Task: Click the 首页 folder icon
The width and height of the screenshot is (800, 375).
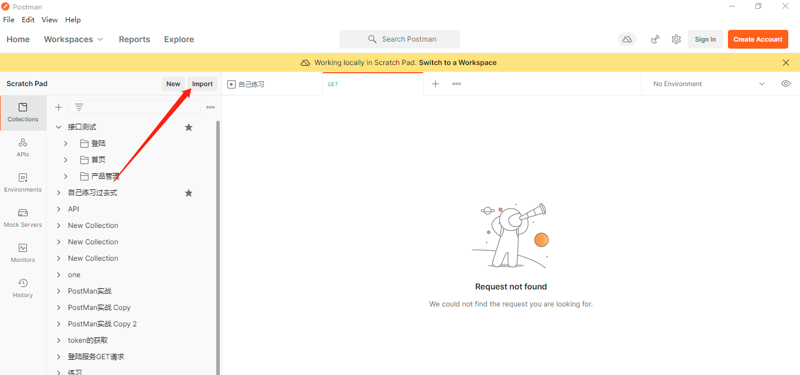Action: coord(84,160)
